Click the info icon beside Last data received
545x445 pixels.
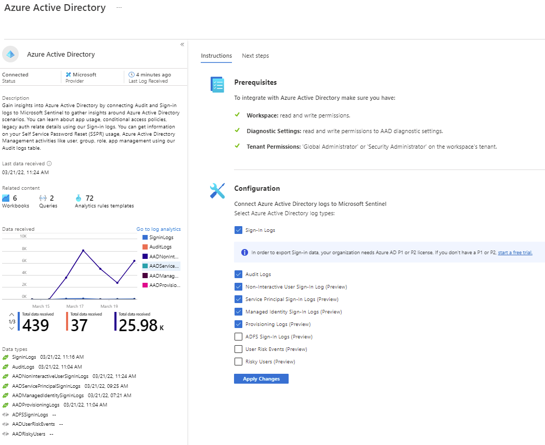49,163
